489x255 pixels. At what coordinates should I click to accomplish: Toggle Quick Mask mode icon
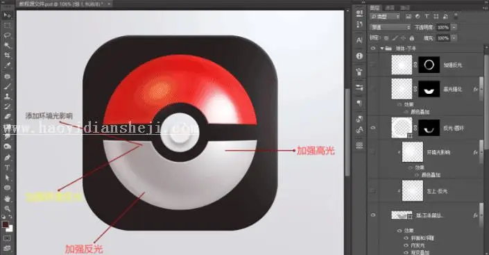(x=7, y=238)
